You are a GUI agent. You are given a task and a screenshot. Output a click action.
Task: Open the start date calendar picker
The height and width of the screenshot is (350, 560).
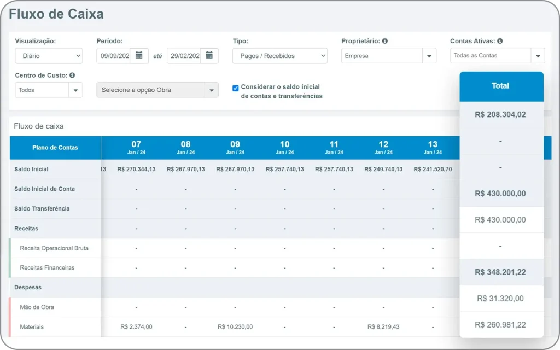coord(139,56)
